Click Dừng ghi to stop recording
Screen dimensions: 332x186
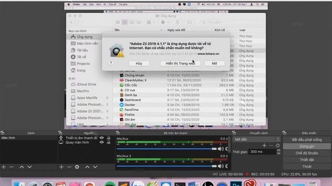click(x=307, y=146)
